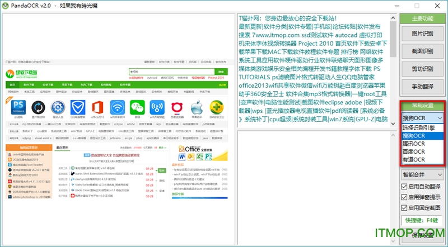Click inside the recognized text output area
The width and height of the screenshot is (448, 247).
click(314, 70)
